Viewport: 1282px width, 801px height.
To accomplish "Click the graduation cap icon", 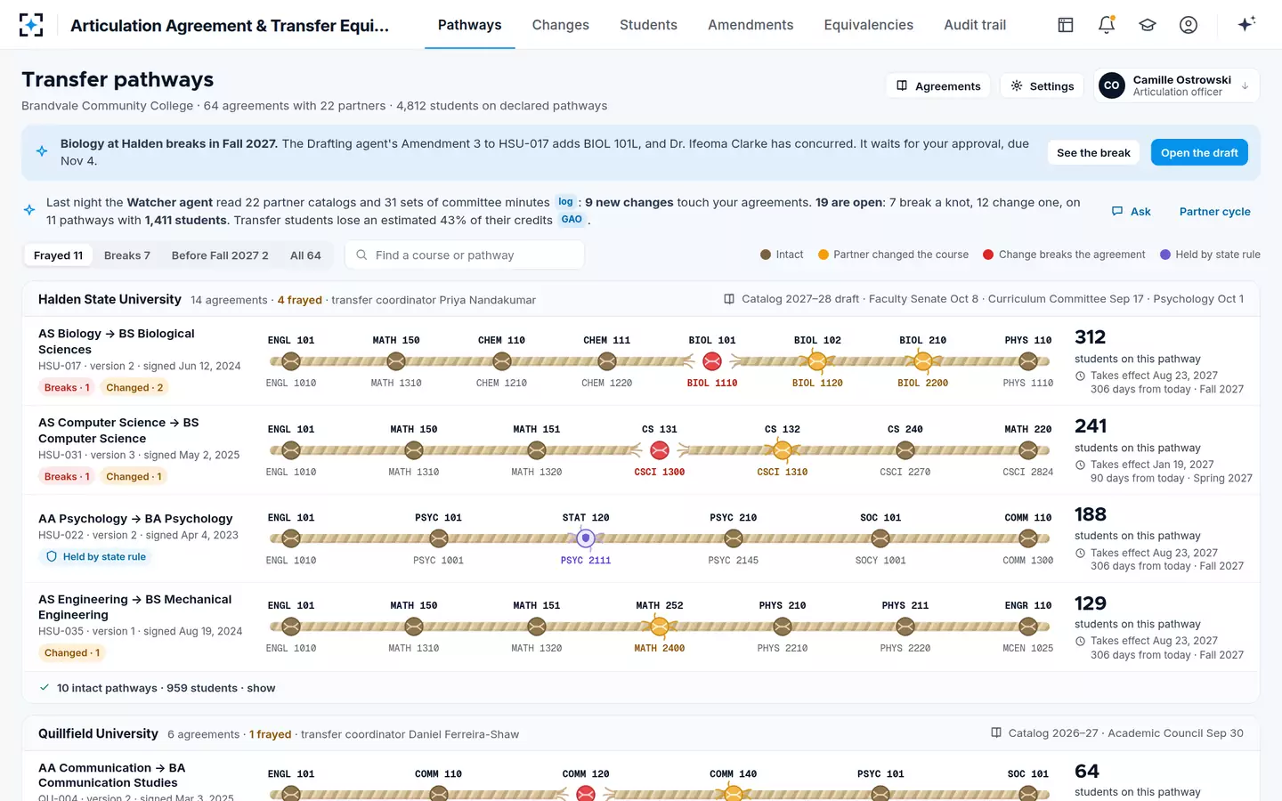I will click(1148, 25).
